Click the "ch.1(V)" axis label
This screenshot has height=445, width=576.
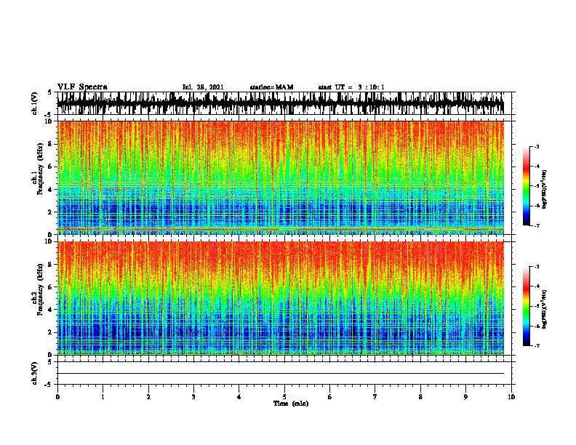point(34,103)
